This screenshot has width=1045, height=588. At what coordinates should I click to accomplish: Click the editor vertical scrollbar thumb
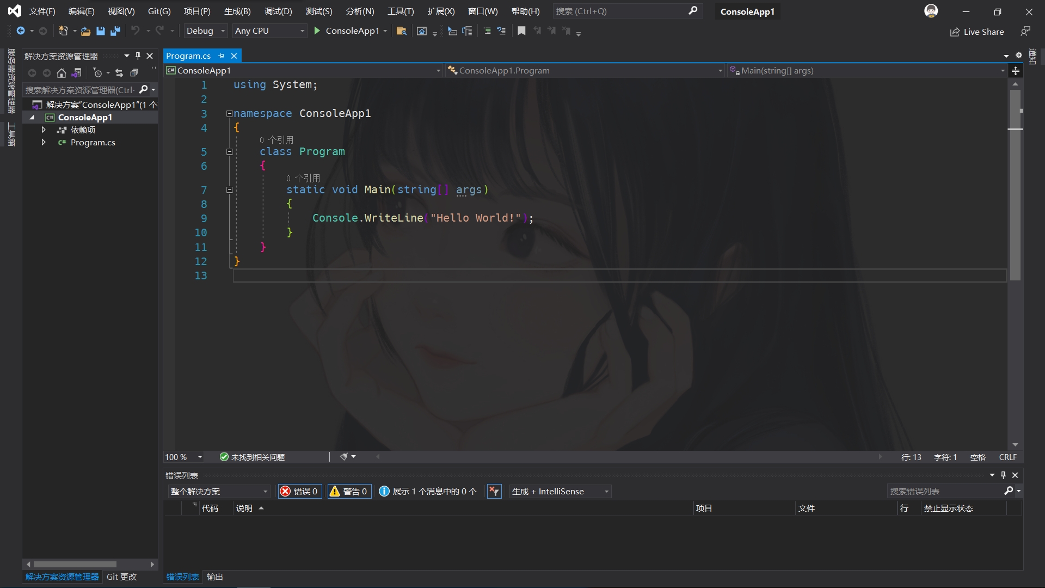[x=1015, y=185]
